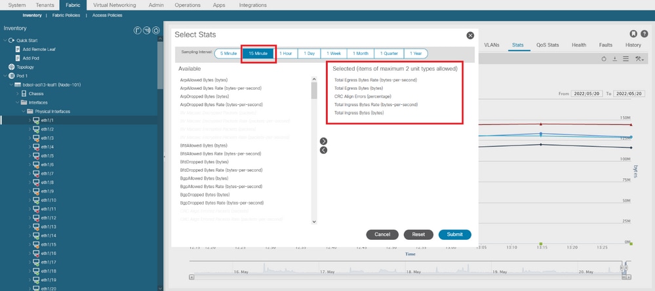Click the Physical Interfaces folder icon
The width and height of the screenshot is (655, 291).
tap(30, 111)
